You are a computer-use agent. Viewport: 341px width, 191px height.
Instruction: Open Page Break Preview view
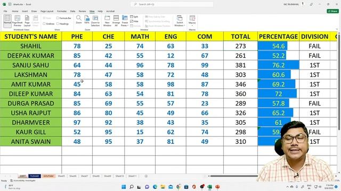[x=18, y=21]
